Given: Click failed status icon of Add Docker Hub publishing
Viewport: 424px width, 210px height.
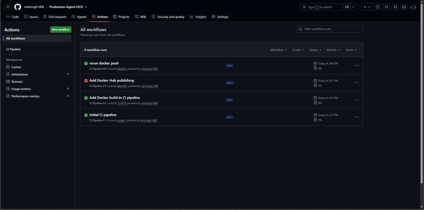Looking at the screenshot, I should coord(86,81).
